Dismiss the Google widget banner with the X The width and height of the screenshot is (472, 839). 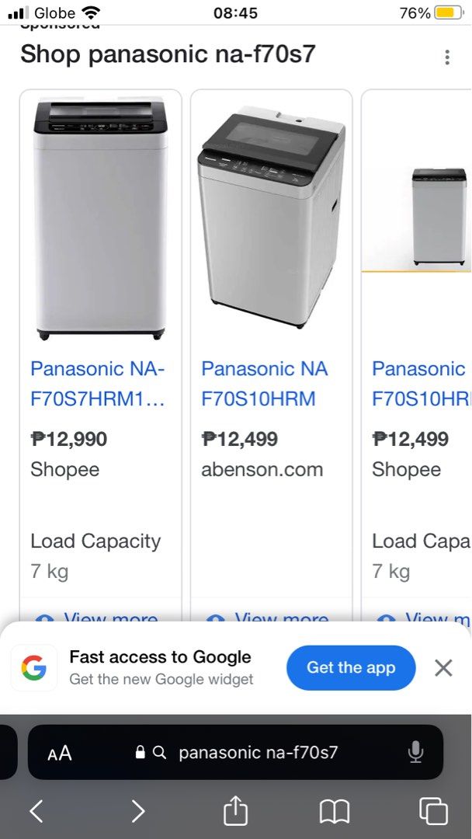(443, 667)
